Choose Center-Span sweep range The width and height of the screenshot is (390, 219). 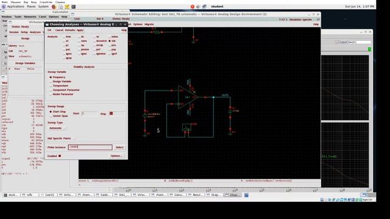51,116
